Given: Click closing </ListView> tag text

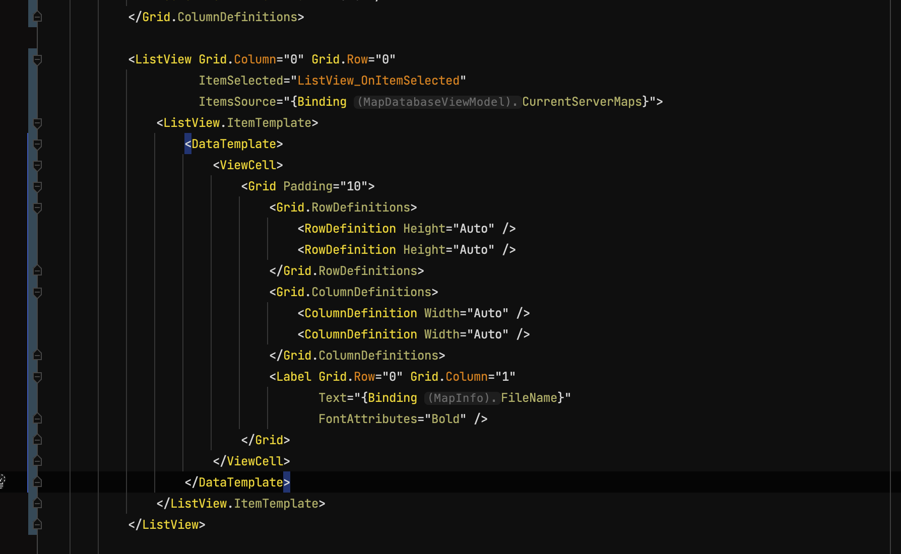Looking at the screenshot, I should coord(167,525).
